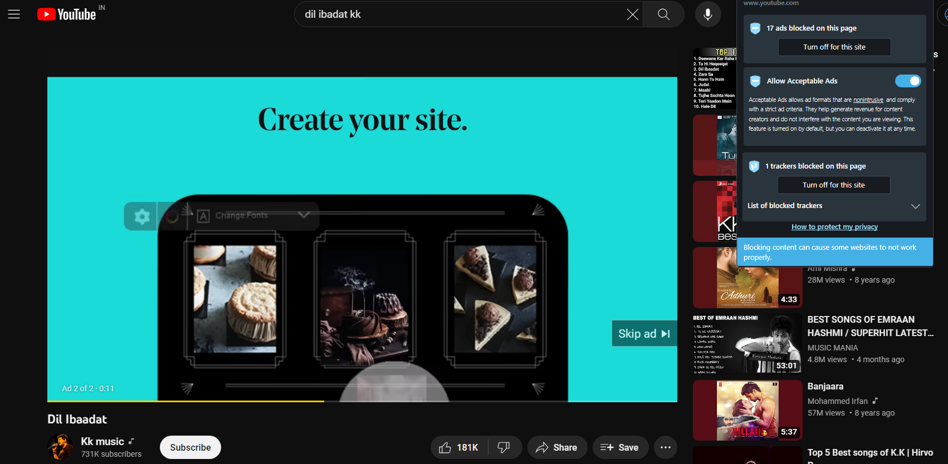Click the 731K subscribers text
The width and height of the screenshot is (948, 464).
click(111, 455)
